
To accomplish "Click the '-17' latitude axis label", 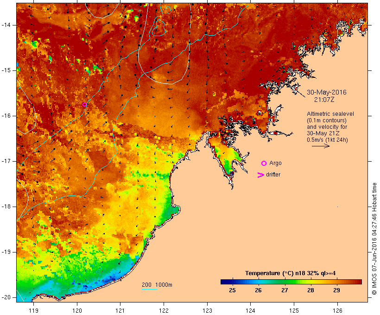I will [6, 161].
